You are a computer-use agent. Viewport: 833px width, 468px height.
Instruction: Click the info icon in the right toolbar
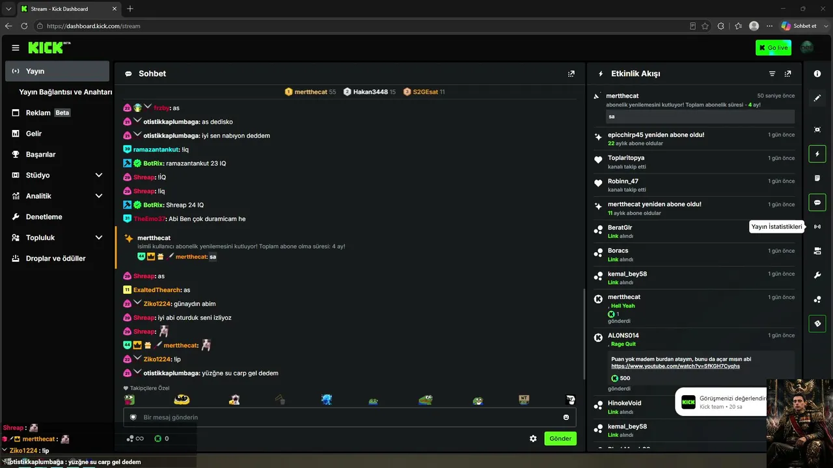(x=817, y=73)
